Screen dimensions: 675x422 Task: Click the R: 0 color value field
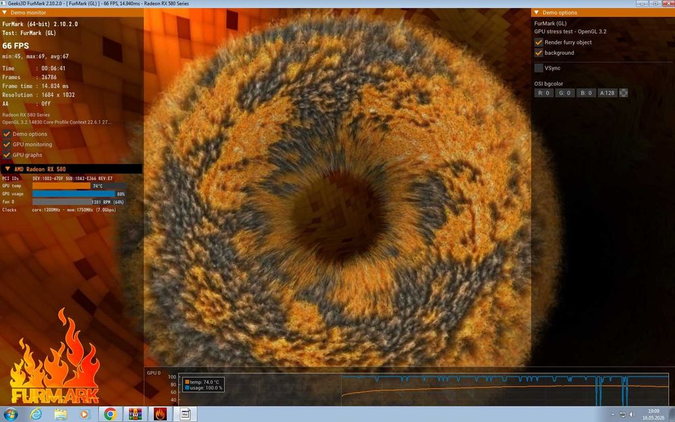tap(543, 93)
